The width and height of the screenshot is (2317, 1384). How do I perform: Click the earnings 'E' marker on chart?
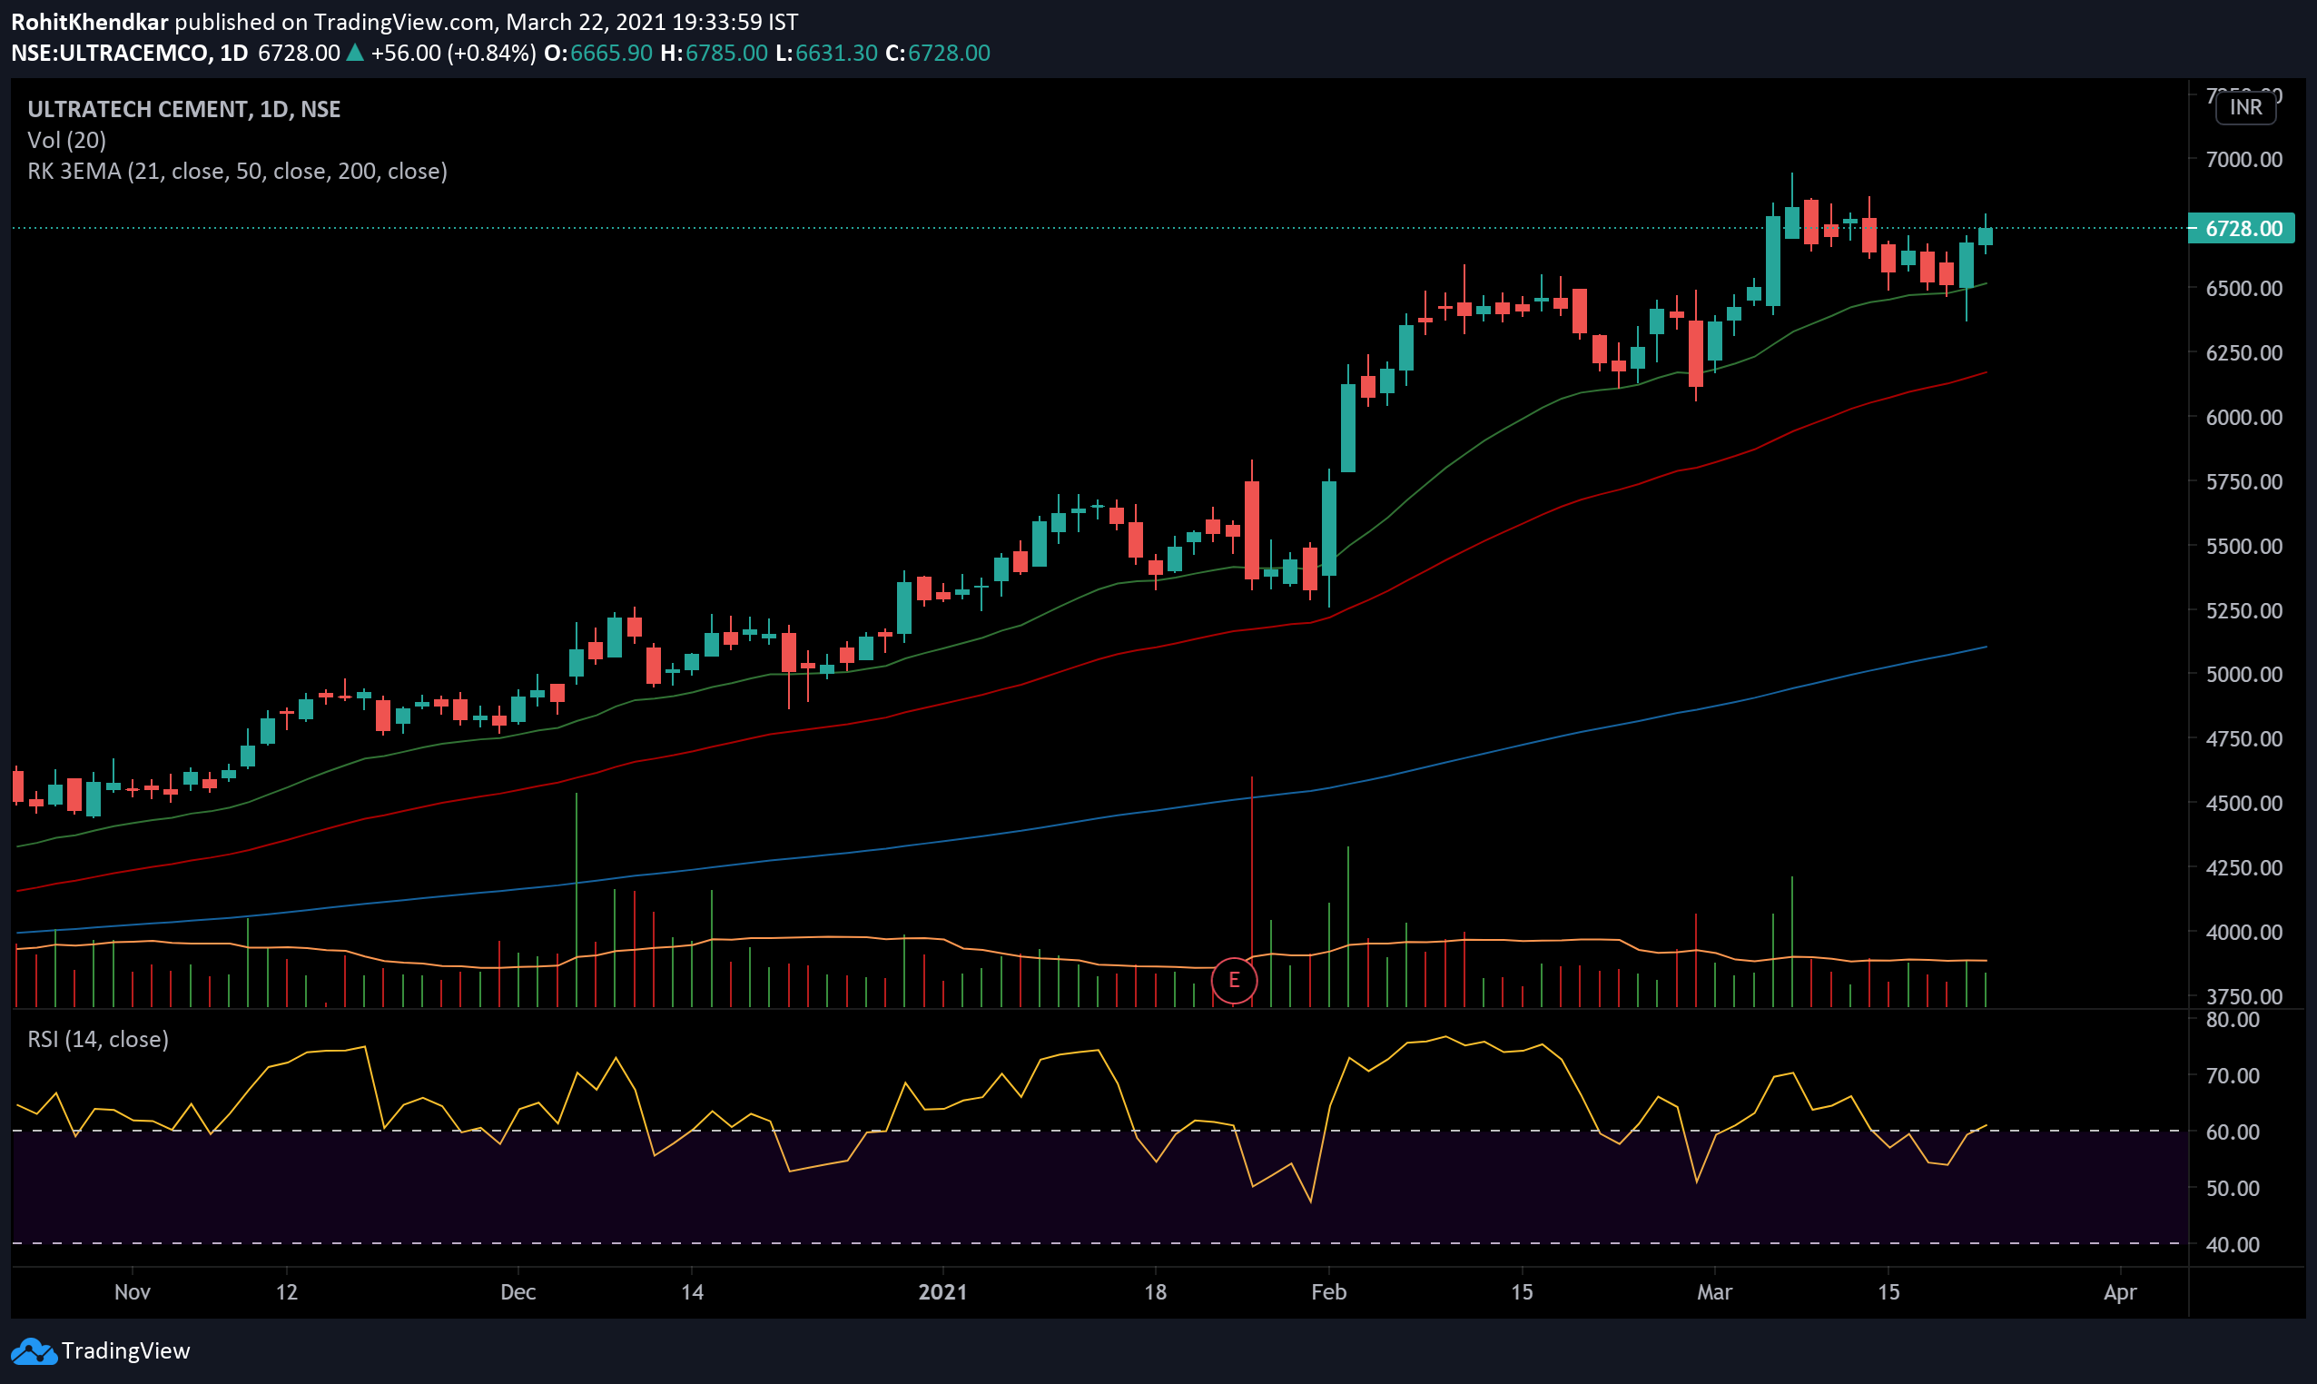click(x=1234, y=980)
